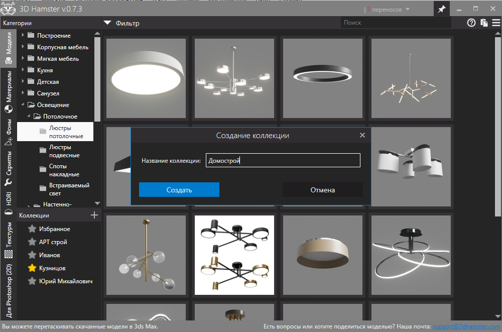Expand the Санузел folder arrow
This screenshot has height=332, width=502.
[23, 92]
